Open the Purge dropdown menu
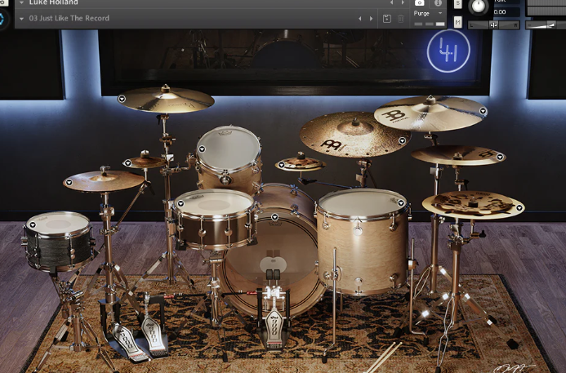The height and width of the screenshot is (373, 566). coord(428,13)
